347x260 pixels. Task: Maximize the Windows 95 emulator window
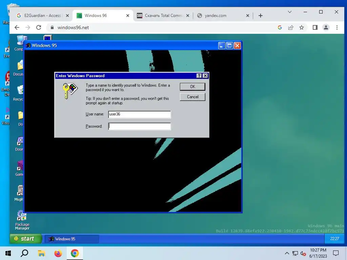(229, 46)
